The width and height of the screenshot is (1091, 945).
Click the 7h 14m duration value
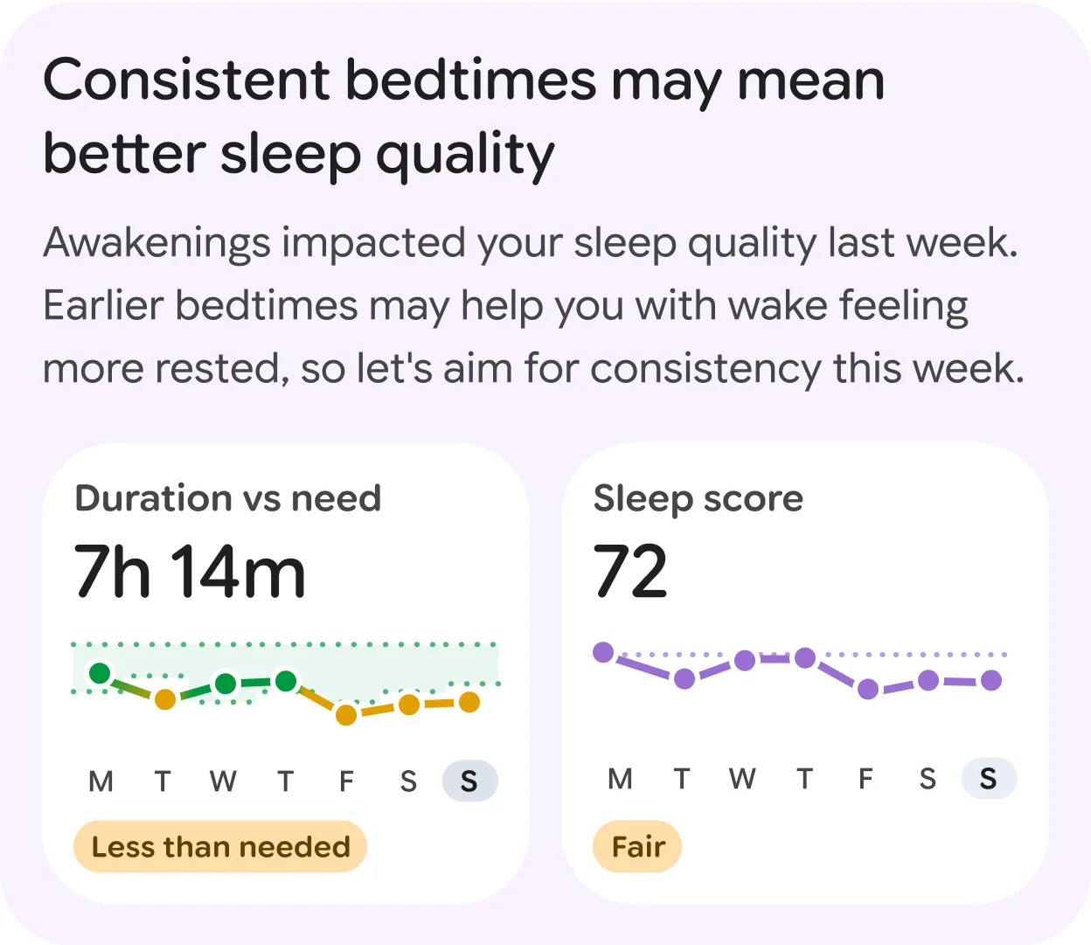point(191,573)
